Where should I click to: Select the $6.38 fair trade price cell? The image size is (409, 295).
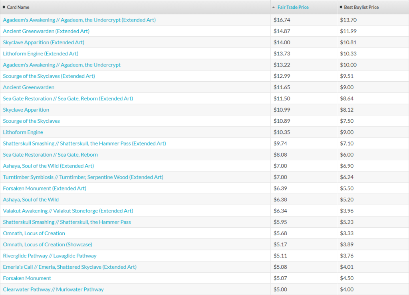pos(304,199)
